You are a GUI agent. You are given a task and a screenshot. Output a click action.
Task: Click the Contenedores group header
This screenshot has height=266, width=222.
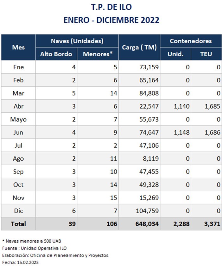point(191,41)
